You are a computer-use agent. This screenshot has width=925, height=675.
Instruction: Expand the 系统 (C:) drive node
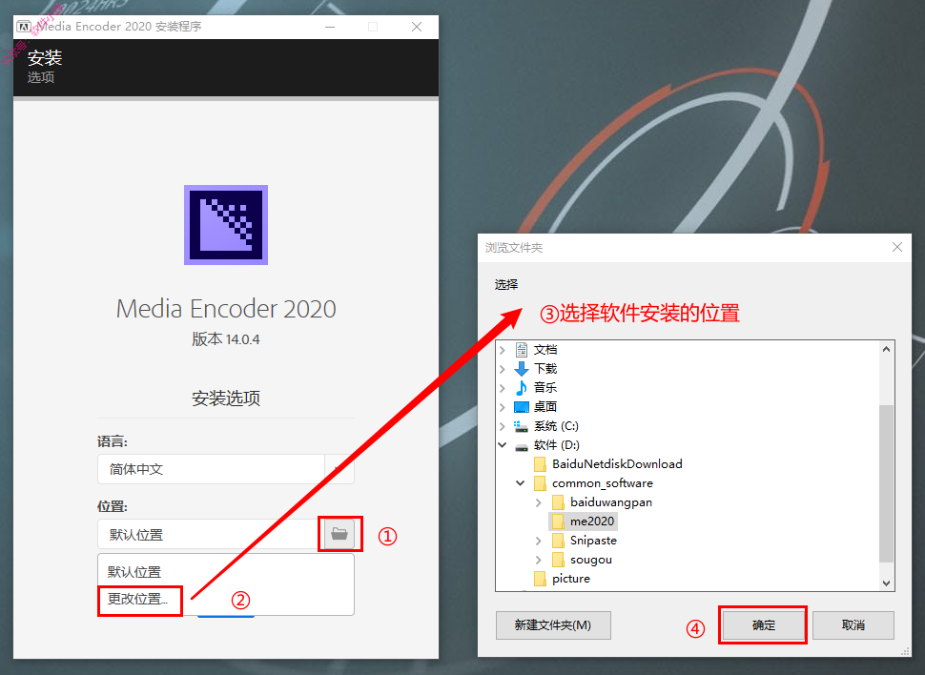click(502, 426)
